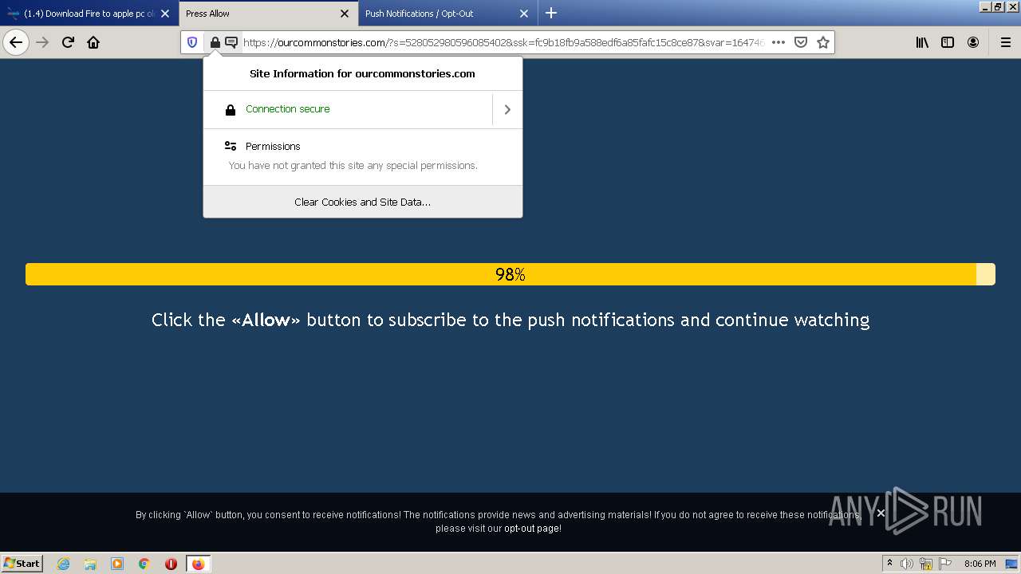Expand Connection secure details arrow
The width and height of the screenshot is (1021, 574).
point(507,109)
